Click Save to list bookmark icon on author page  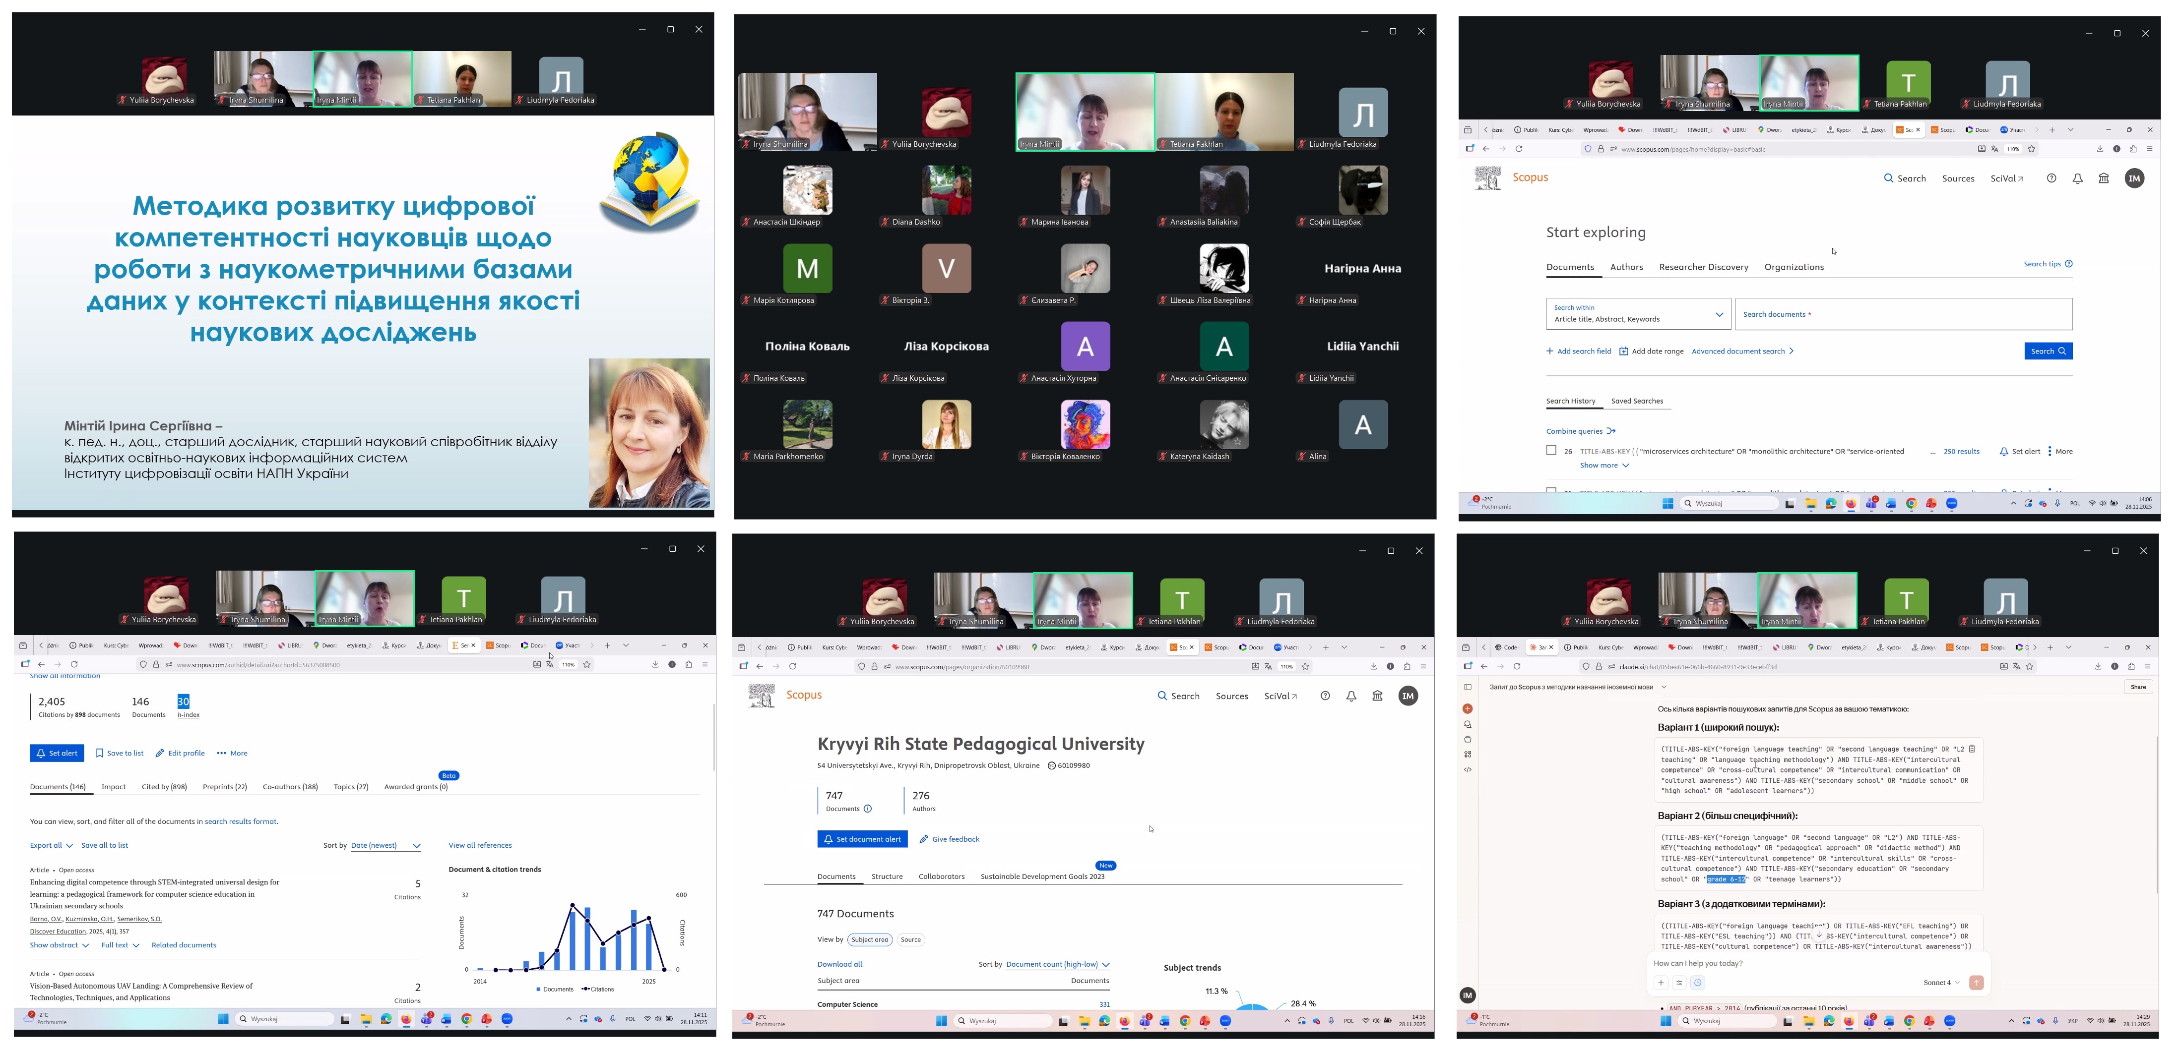click(x=100, y=754)
